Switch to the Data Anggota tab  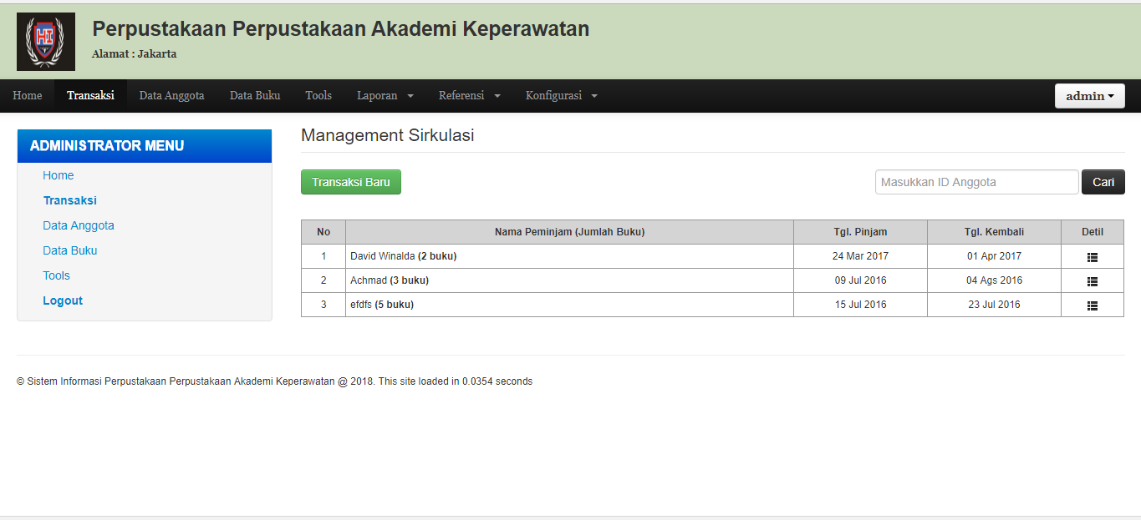(171, 95)
